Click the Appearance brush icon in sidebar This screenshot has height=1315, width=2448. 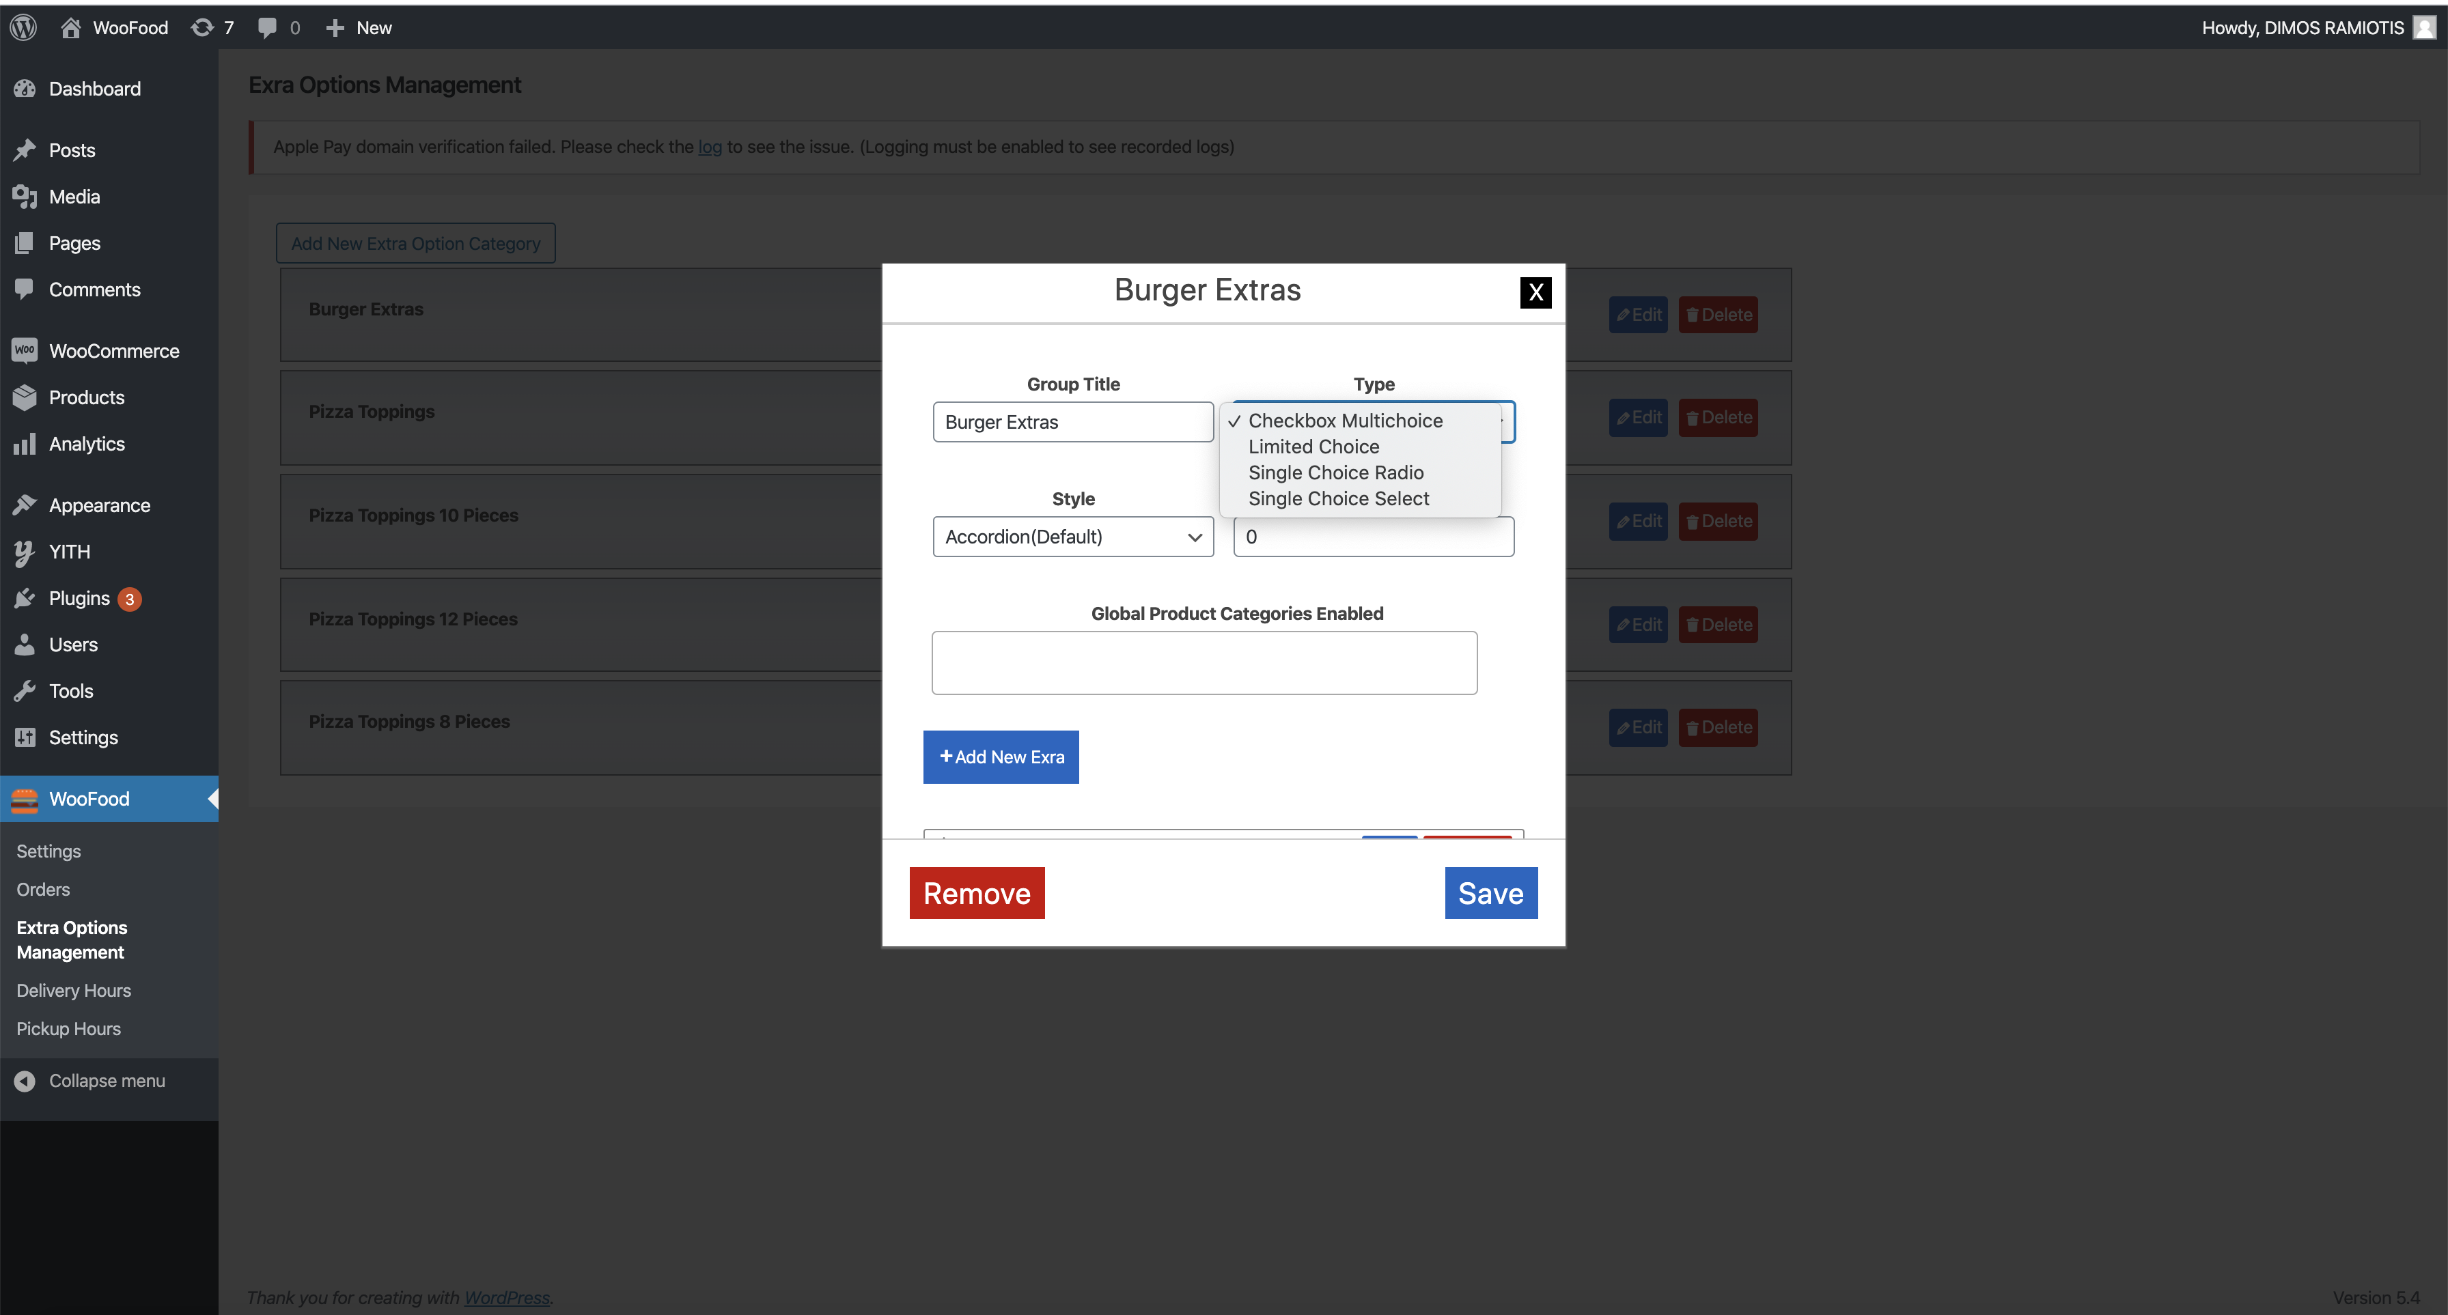click(25, 505)
